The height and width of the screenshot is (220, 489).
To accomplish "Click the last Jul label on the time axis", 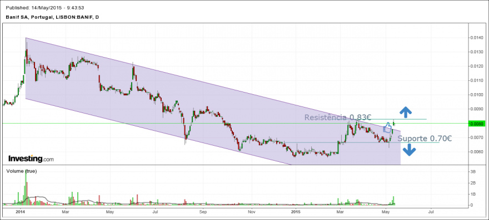I will point(431,212).
